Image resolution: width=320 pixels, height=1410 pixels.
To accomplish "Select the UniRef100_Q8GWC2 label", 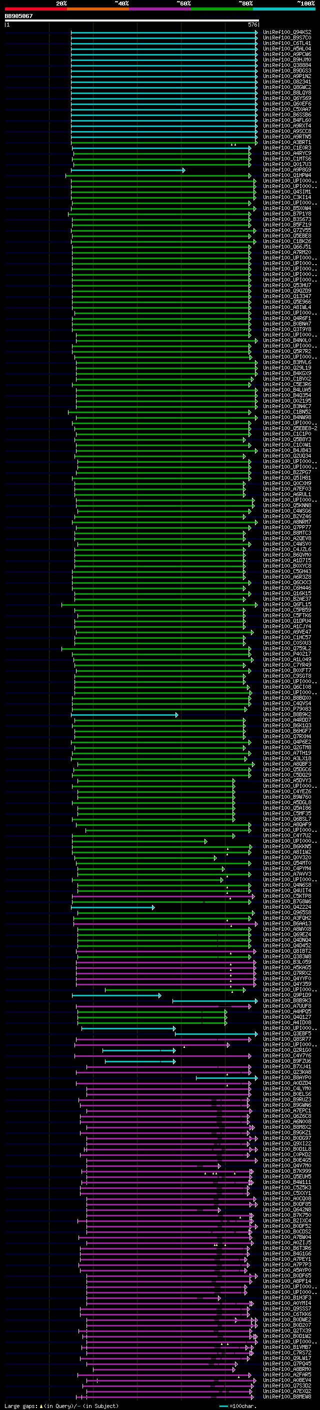I will pos(287,87).
